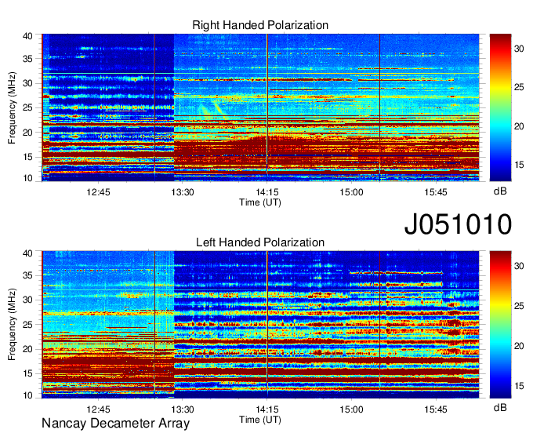Click the "30" value on lower color bar
Screen dimensions: 533x433
click(x=519, y=266)
